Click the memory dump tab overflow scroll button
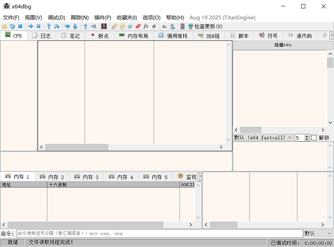334x247 pixels. pyautogui.click(x=200, y=176)
